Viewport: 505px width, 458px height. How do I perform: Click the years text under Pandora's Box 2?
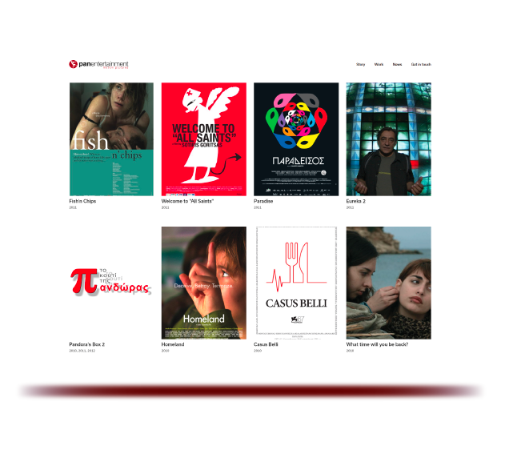82,351
